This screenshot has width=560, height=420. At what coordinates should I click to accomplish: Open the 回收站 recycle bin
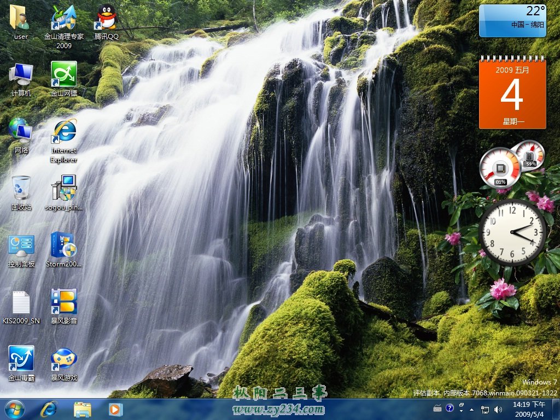pos(21,193)
